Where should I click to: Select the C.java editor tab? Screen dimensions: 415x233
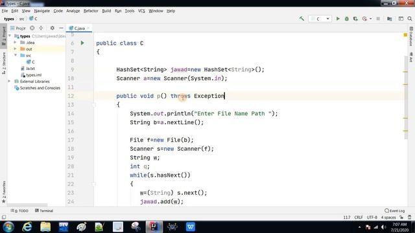point(78,28)
